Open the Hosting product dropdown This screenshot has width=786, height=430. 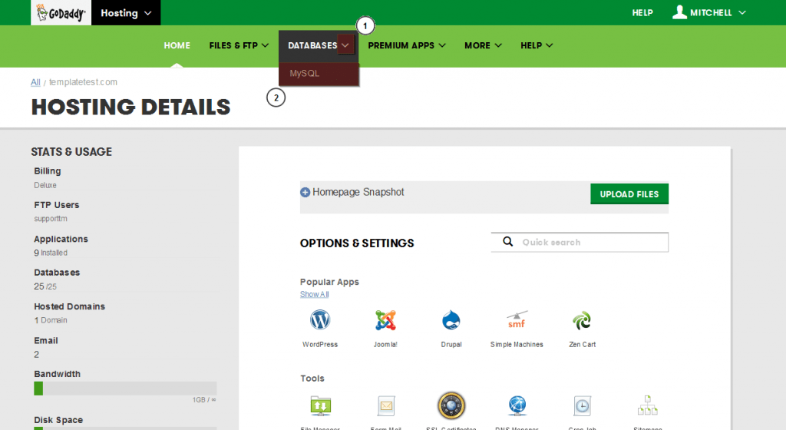[x=126, y=13]
